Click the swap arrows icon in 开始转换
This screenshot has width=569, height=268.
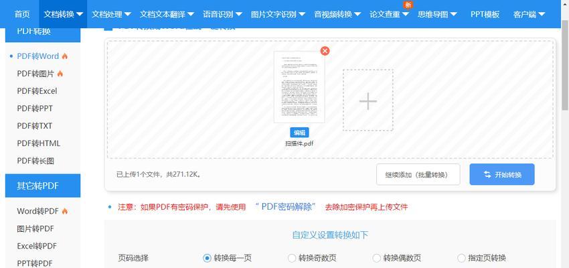point(487,175)
